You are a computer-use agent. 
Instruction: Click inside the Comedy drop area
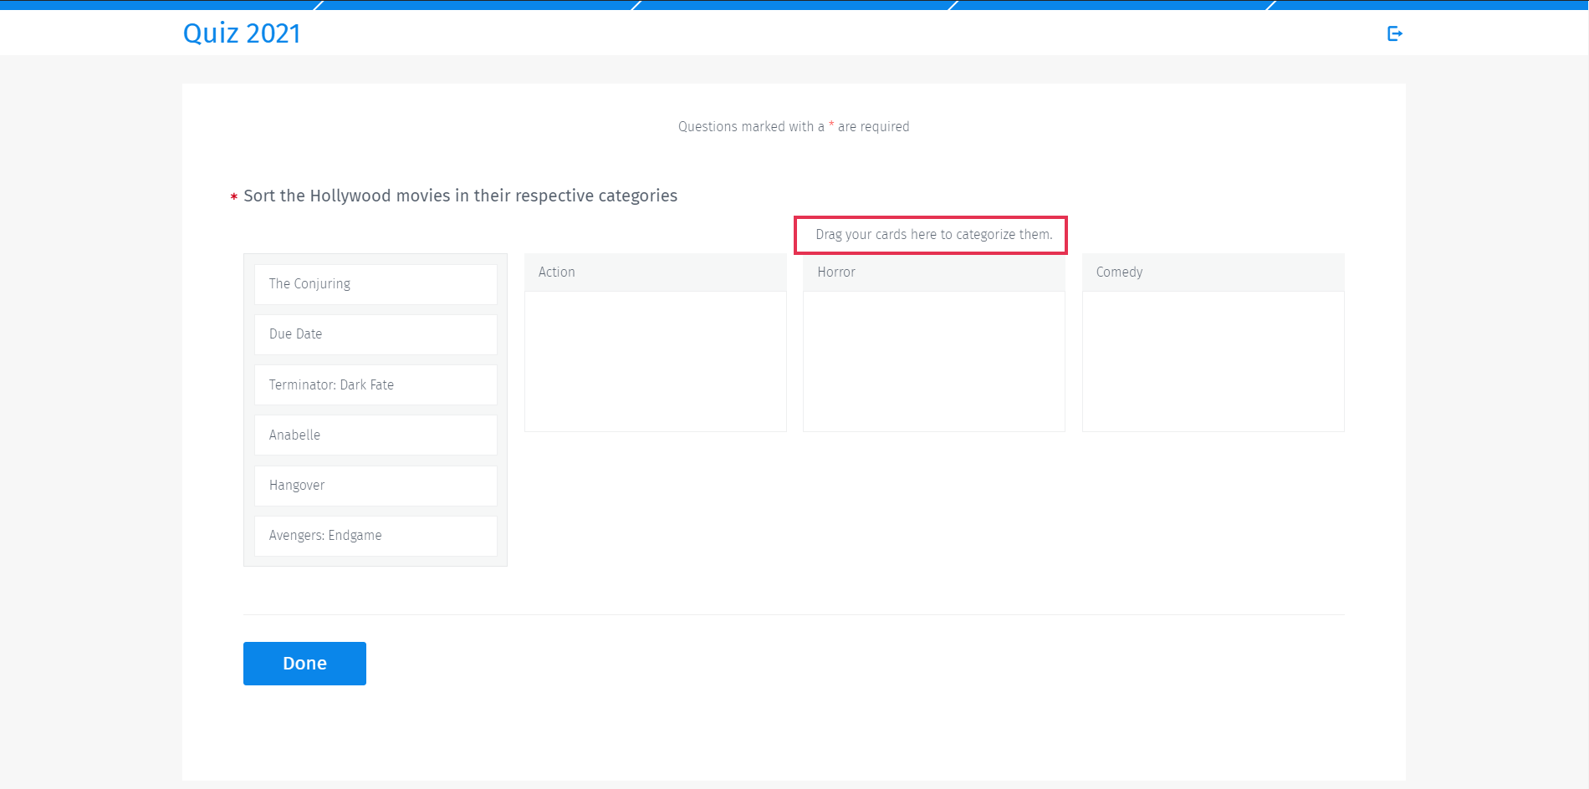point(1213,361)
